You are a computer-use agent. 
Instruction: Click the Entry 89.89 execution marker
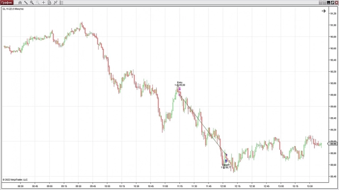pos(180,85)
